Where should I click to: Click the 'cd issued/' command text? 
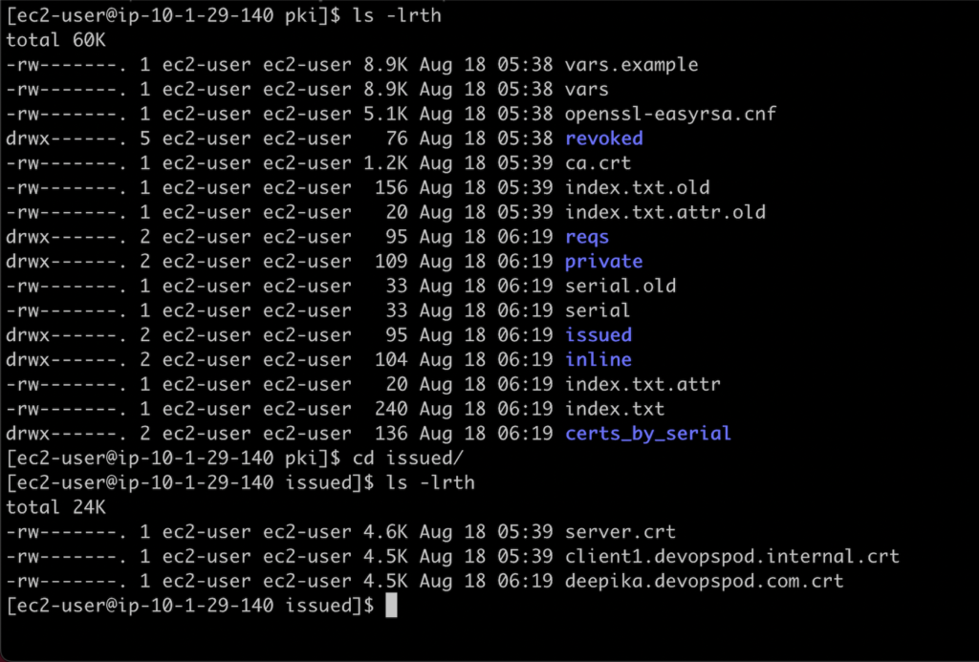408,458
